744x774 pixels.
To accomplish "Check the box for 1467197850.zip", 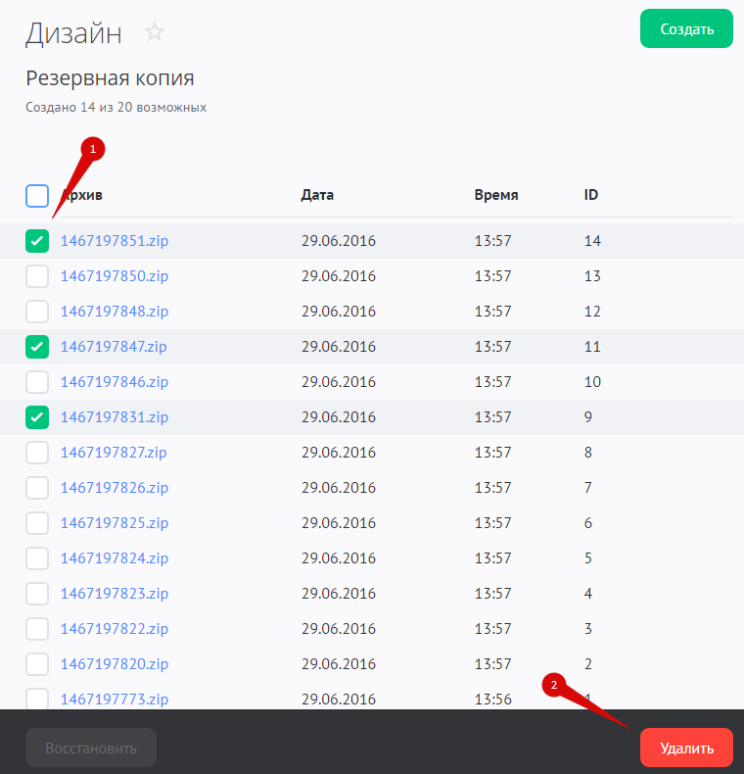I will click(x=37, y=276).
